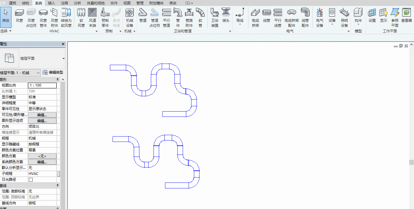Viewport: 414px width, 209px height.
Task: Open 卫浴和管道 panel dialog launcher arrow
Action: (x=230, y=31)
